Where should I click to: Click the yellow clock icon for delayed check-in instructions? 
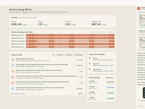[x=13, y=71]
